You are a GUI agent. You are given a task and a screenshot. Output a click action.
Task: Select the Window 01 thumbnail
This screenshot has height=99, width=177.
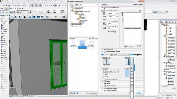coord(74,45)
